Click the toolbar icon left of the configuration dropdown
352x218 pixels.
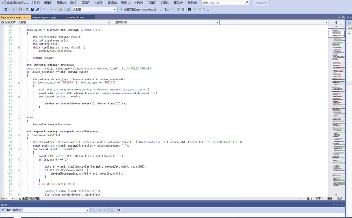pyautogui.click(x=68, y=9)
